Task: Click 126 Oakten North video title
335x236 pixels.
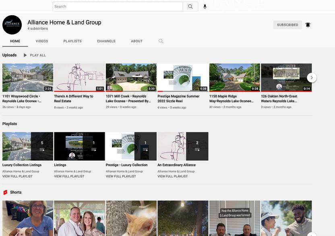Action: coord(279,99)
